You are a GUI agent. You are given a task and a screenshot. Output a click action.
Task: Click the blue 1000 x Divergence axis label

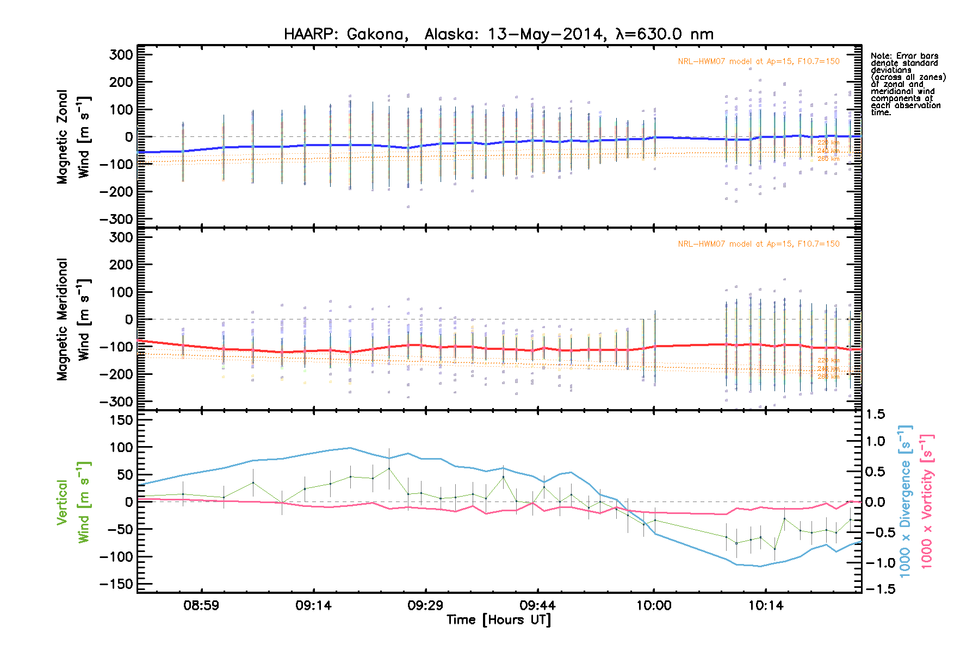pyautogui.click(x=905, y=501)
